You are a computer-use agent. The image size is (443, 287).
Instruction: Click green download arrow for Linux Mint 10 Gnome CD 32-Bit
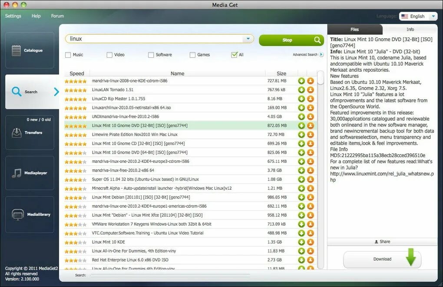301,143
